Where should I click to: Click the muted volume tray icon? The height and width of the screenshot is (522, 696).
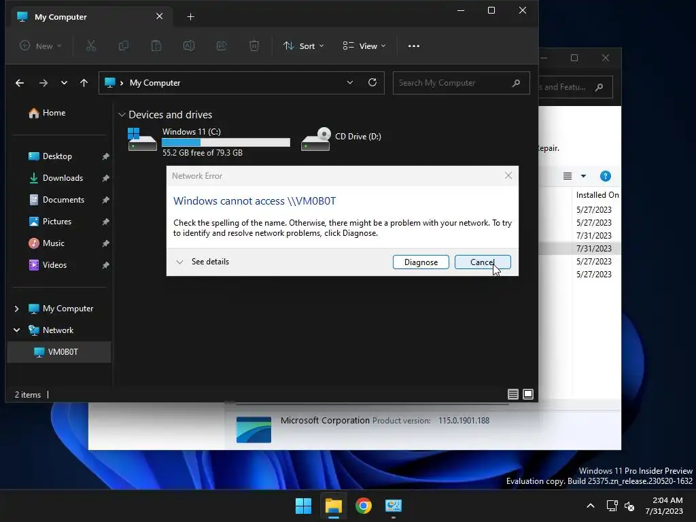click(x=629, y=506)
